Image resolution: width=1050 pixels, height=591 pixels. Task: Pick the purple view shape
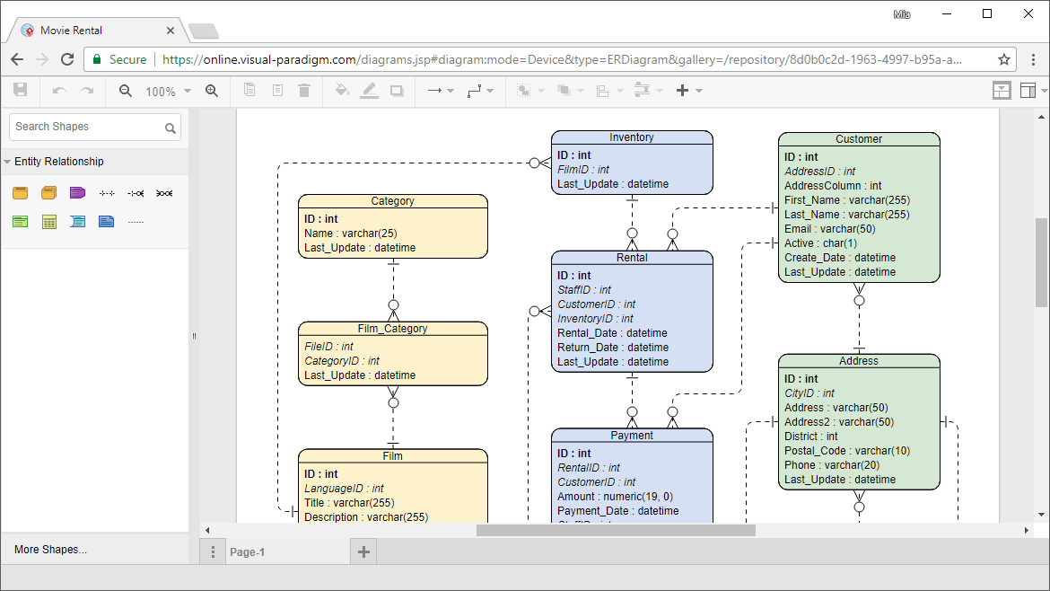[78, 193]
